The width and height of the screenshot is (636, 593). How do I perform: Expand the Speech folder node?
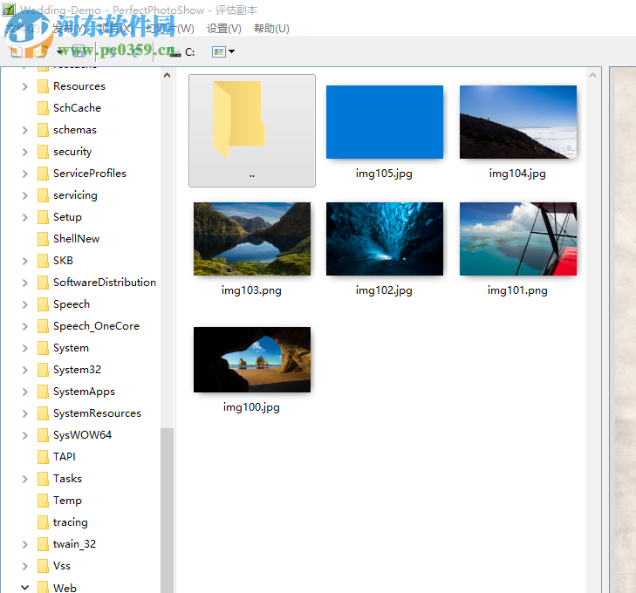click(25, 305)
